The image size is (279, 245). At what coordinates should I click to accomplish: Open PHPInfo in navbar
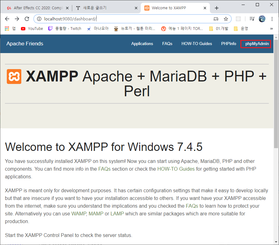coord(228,44)
